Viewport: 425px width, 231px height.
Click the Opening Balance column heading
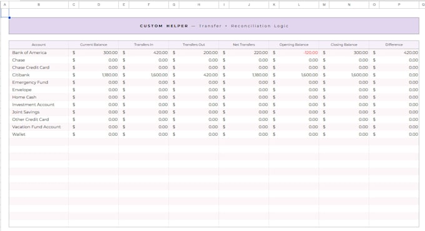pyautogui.click(x=294, y=45)
